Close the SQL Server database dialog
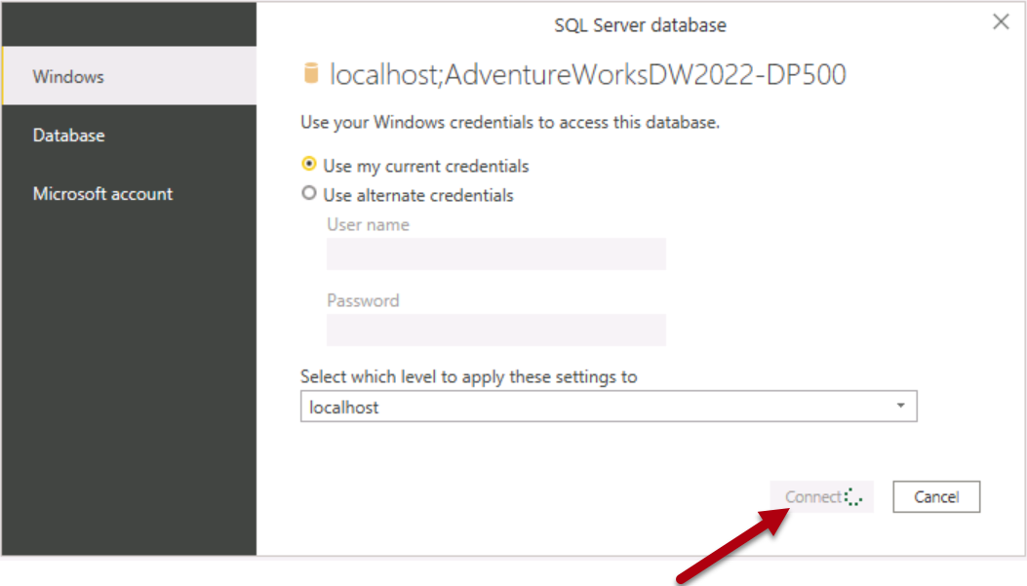The image size is (1027, 586). point(1000,21)
